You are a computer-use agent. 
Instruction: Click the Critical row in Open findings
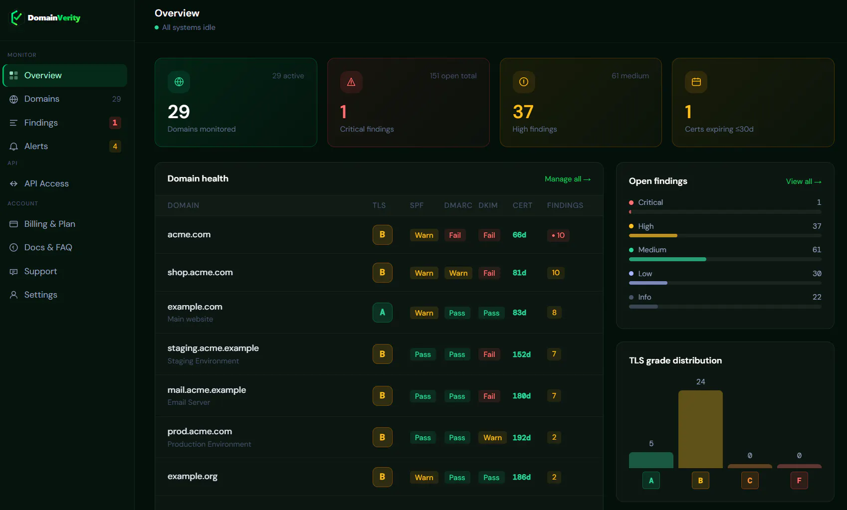[725, 206]
